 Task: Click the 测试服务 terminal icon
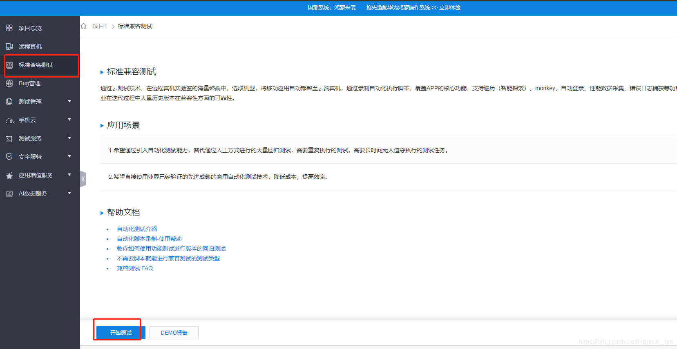(9, 139)
